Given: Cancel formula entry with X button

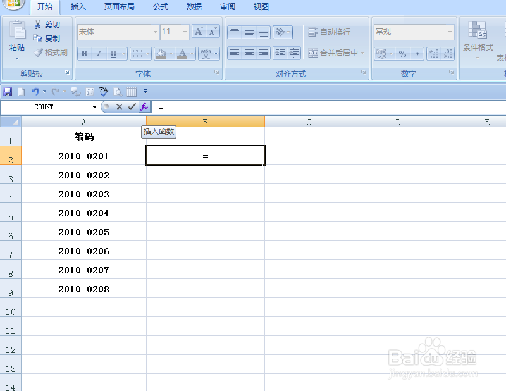Looking at the screenshot, I should coord(119,107).
